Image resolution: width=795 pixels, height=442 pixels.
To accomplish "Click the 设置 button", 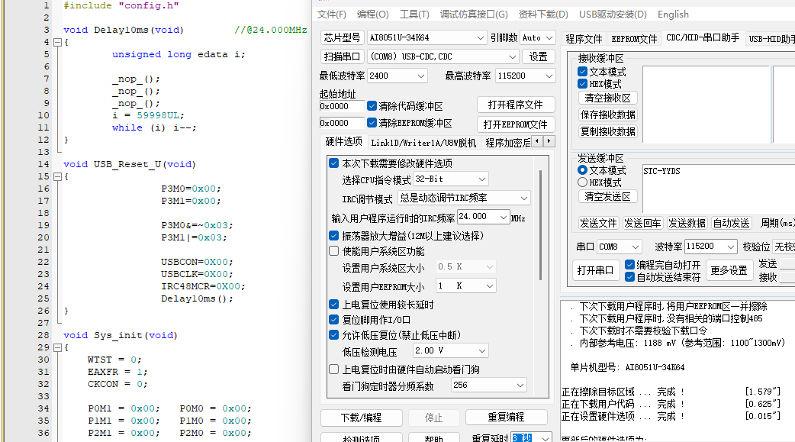I will pyautogui.click(x=538, y=56).
